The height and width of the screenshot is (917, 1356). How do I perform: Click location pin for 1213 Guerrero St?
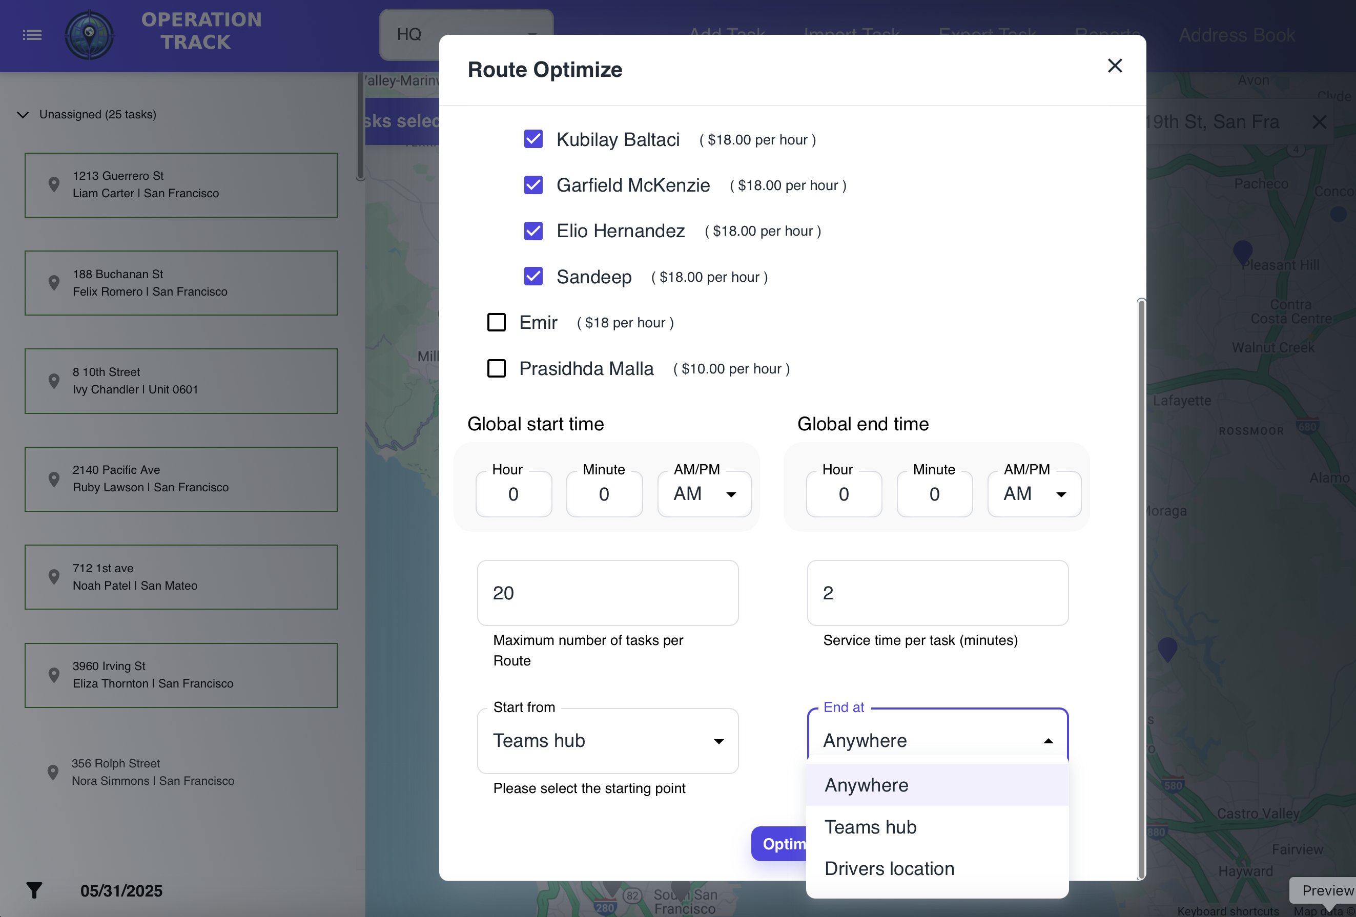54,184
